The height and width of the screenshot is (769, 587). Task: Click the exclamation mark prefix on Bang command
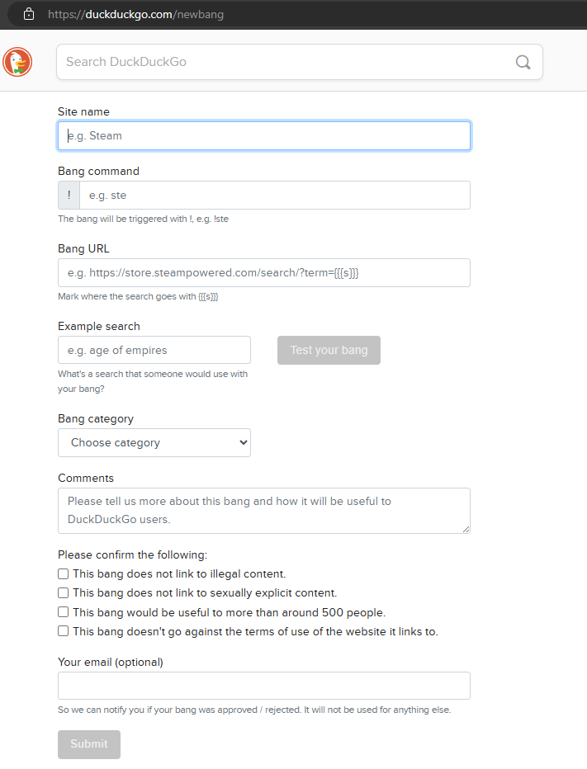pos(69,195)
